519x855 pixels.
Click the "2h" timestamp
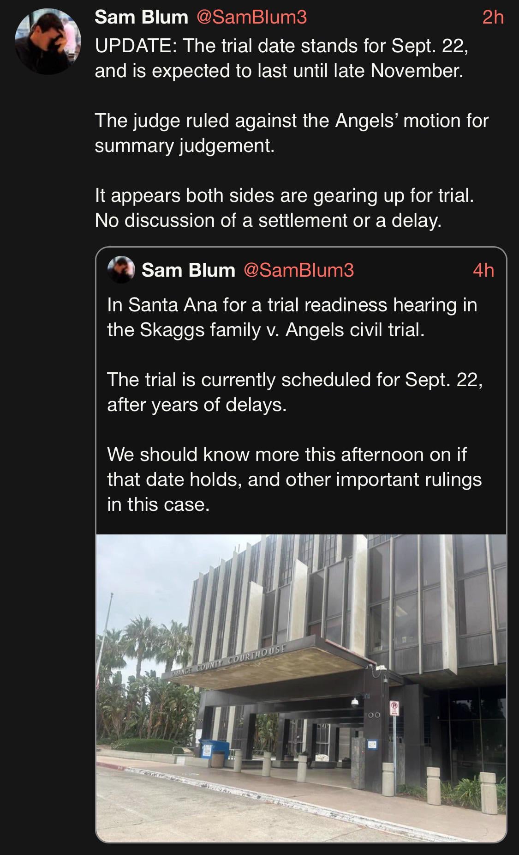tap(493, 17)
